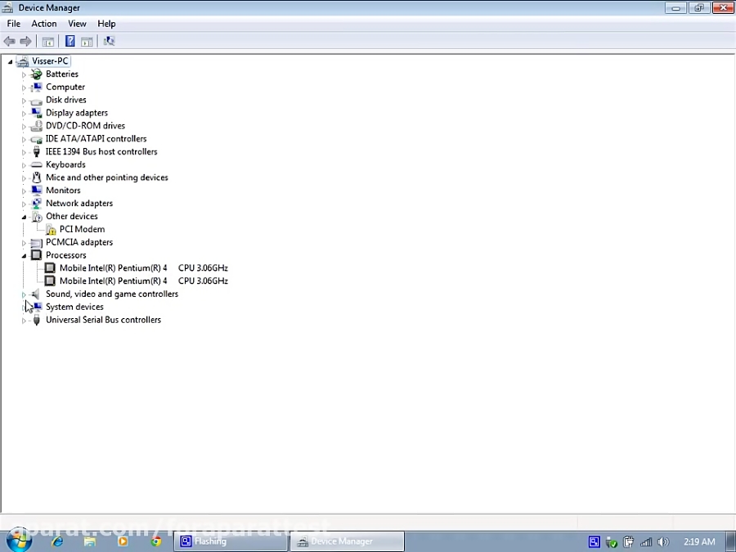This screenshot has width=736, height=552.
Task: Open Properties using the toolbar icon
Action: click(x=87, y=41)
